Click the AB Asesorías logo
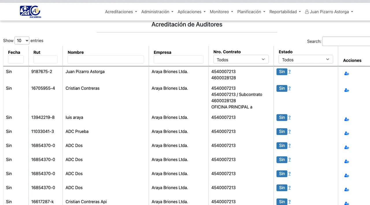The width and height of the screenshot is (370, 205). 30,12
